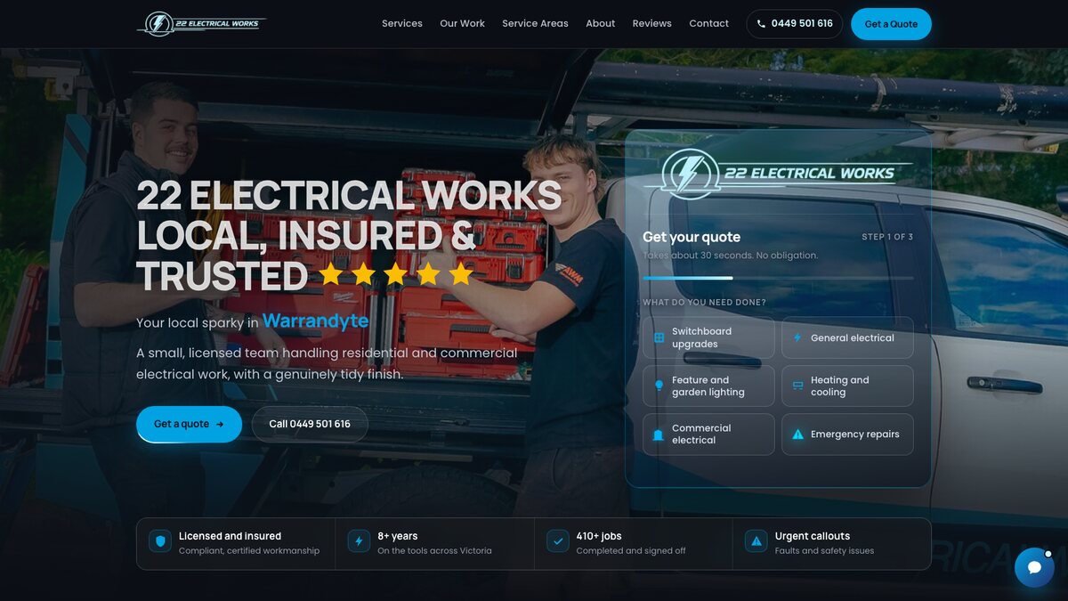This screenshot has width=1068, height=601.
Task: Click the Licensed and insured text
Action: click(230, 536)
